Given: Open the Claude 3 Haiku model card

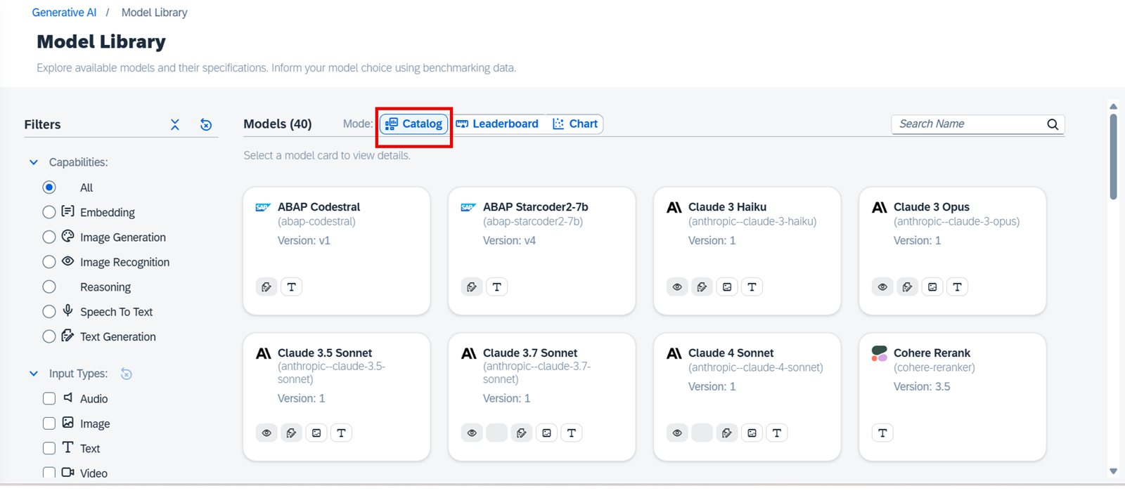Looking at the screenshot, I should [747, 251].
